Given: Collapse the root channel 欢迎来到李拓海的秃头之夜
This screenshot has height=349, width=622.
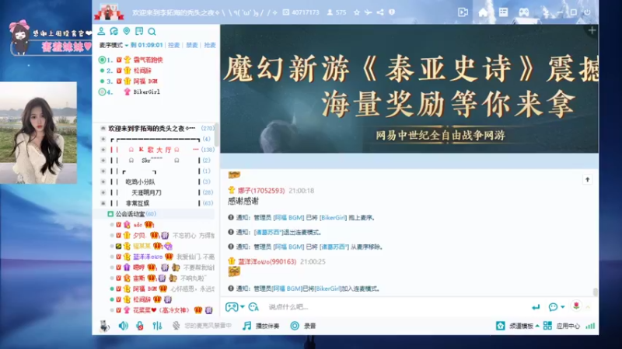Looking at the screenshot, I should pos(103,128).
